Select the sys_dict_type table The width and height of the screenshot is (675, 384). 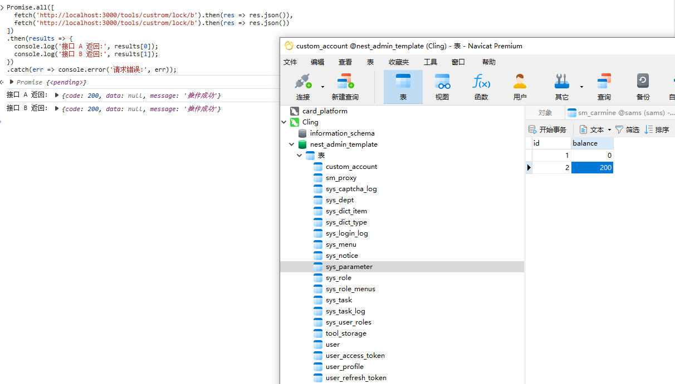(346, 222)
